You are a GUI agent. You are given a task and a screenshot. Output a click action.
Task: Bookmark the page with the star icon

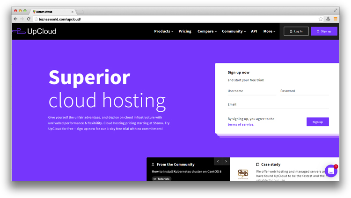(x=321, y=19)
